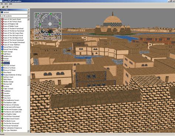Select The Bearkom Cabin

(10, 103)
